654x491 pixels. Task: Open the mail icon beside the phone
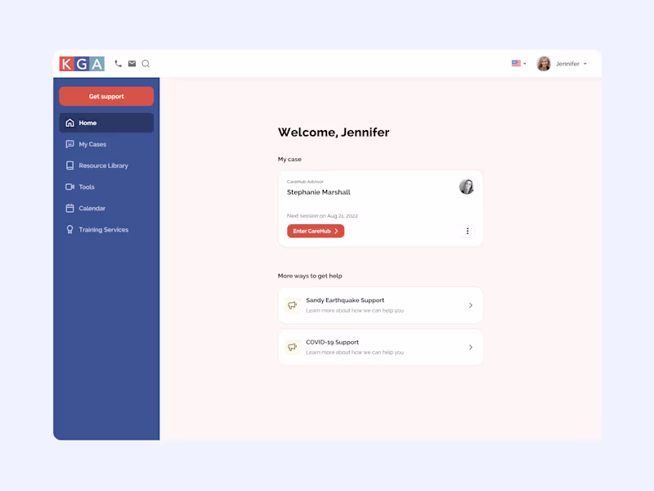tap(132, 63)
